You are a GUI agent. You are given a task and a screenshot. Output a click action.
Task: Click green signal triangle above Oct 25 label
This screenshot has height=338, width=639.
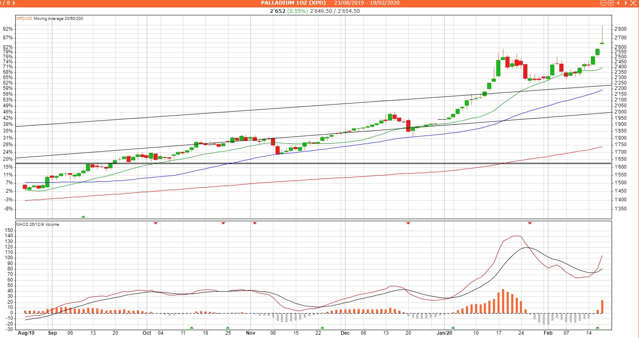(227, 328)
